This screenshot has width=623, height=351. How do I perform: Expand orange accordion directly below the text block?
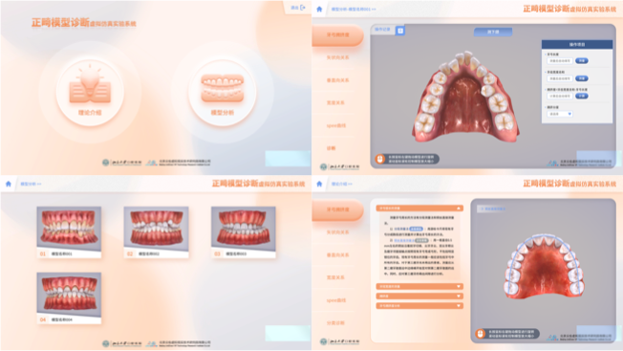pos(419,286)
